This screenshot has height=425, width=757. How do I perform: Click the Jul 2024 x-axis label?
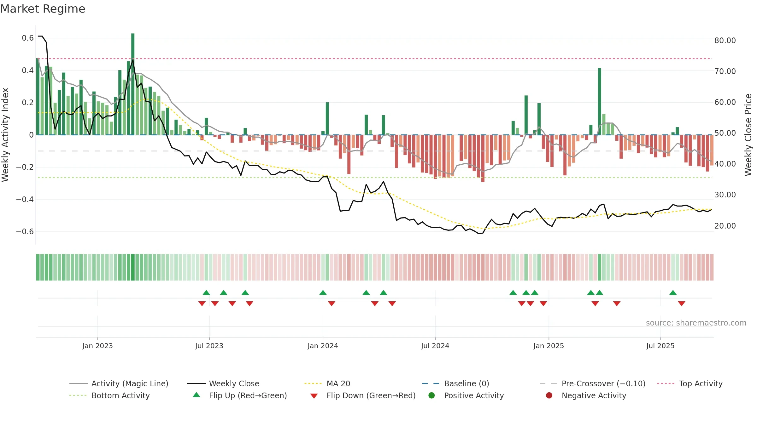(x=435, y=346)
